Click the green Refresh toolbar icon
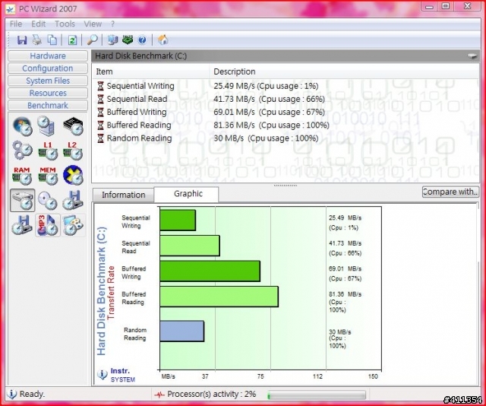 [x=72, y=40]
